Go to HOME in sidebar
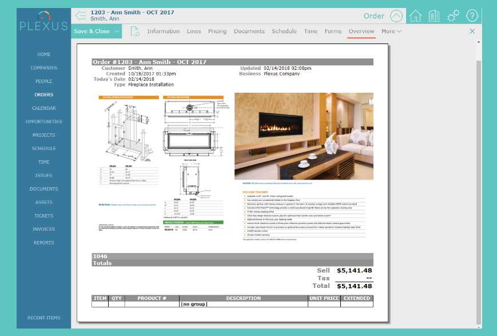497x336 pixels. (43, 54)
